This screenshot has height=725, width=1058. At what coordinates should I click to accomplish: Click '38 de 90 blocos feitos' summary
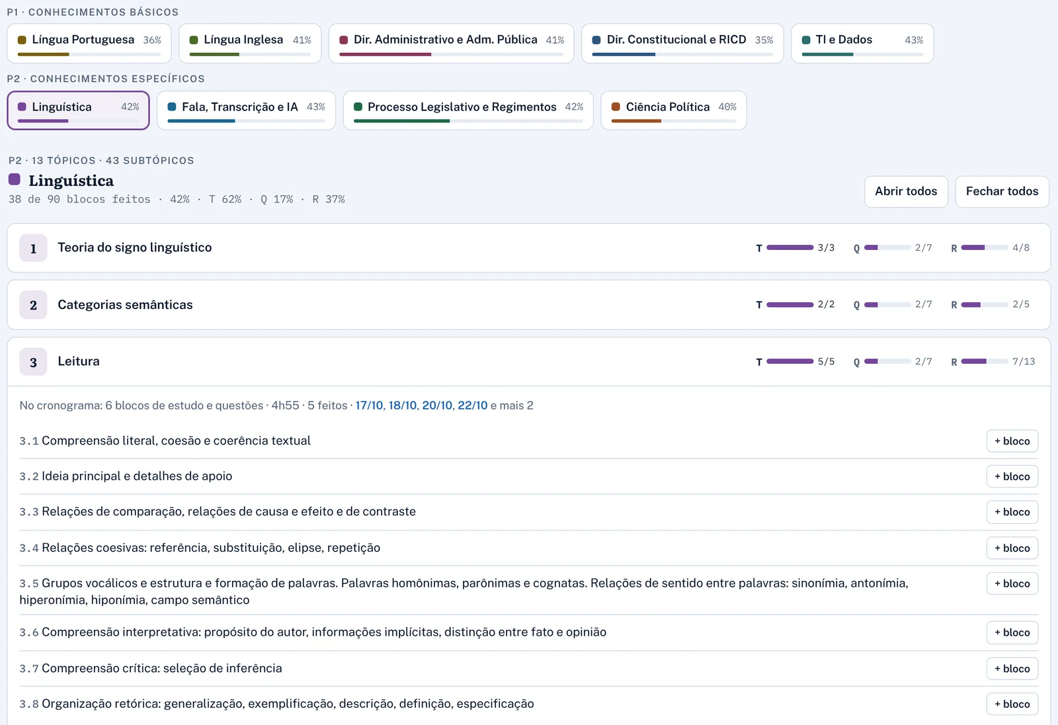(79, 199)
